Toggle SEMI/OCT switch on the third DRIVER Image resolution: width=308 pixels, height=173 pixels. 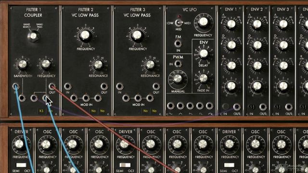coord(229,165)
